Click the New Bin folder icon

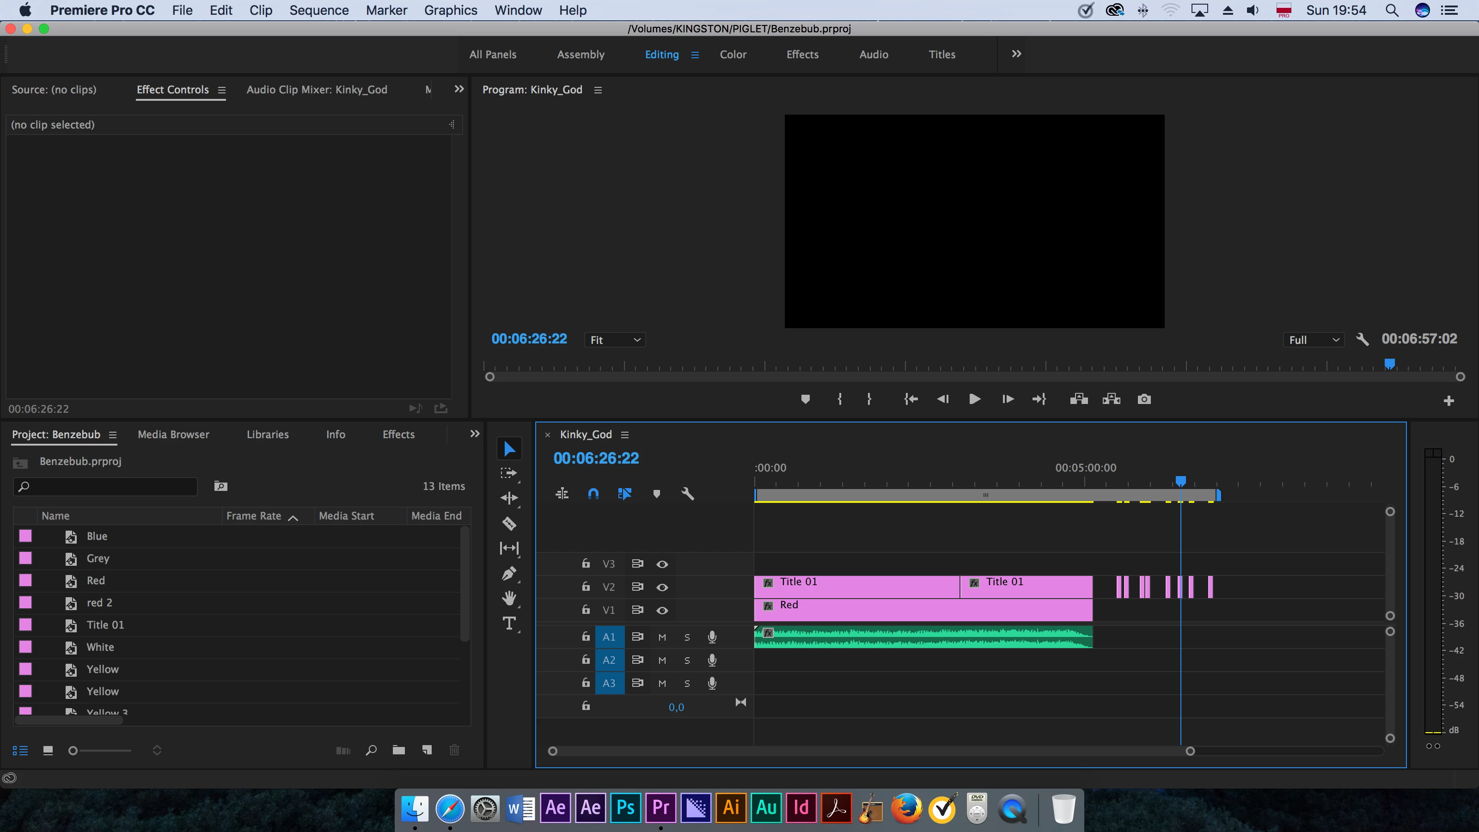[398, 750]
